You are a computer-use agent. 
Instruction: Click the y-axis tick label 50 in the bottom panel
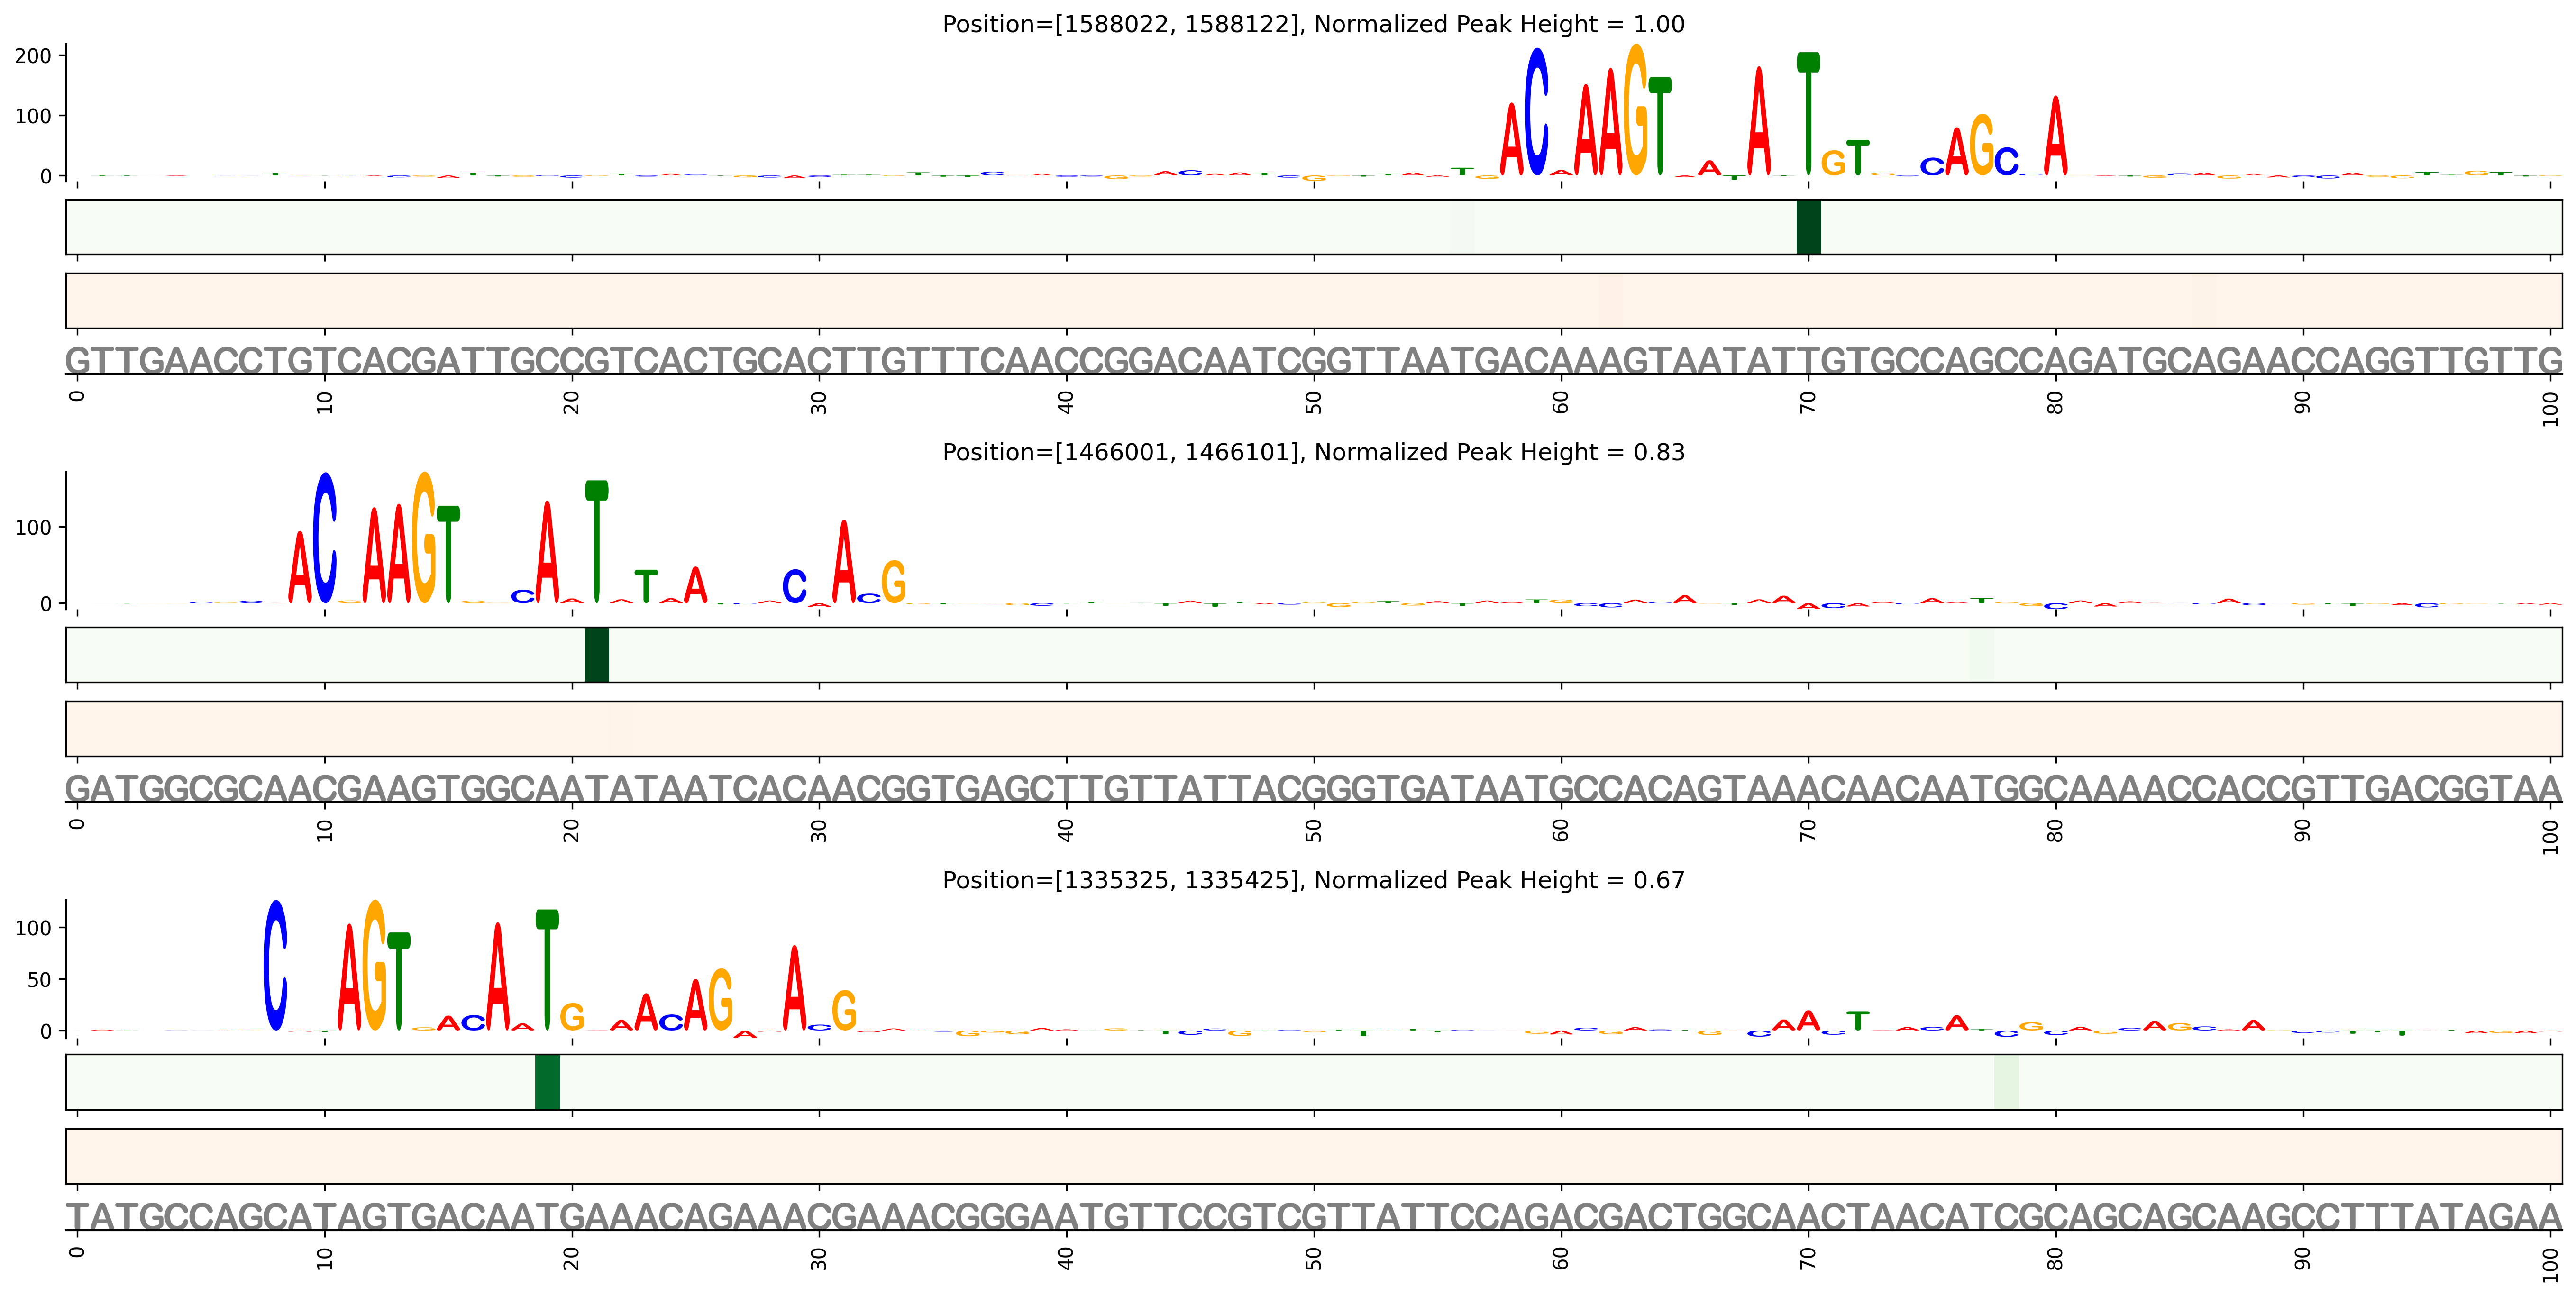(x=39, y=980)
